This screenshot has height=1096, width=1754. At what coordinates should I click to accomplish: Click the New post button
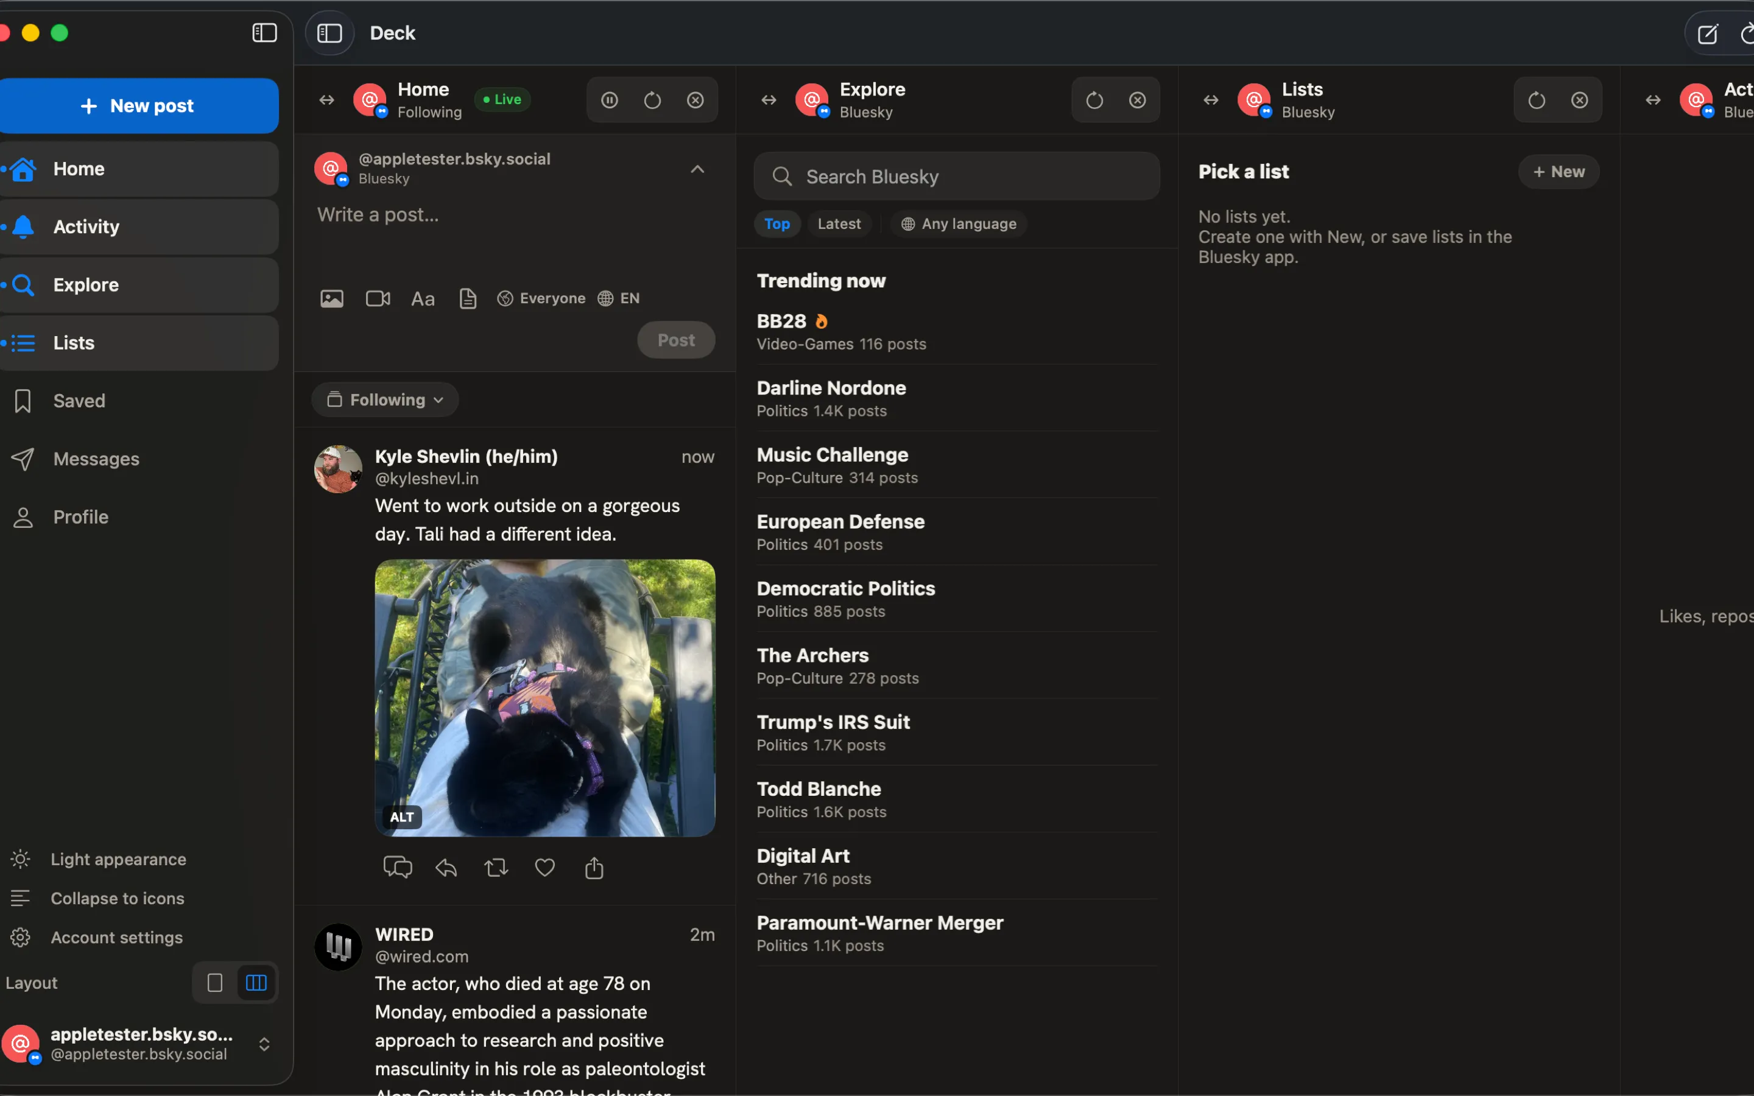click(138, 106)
